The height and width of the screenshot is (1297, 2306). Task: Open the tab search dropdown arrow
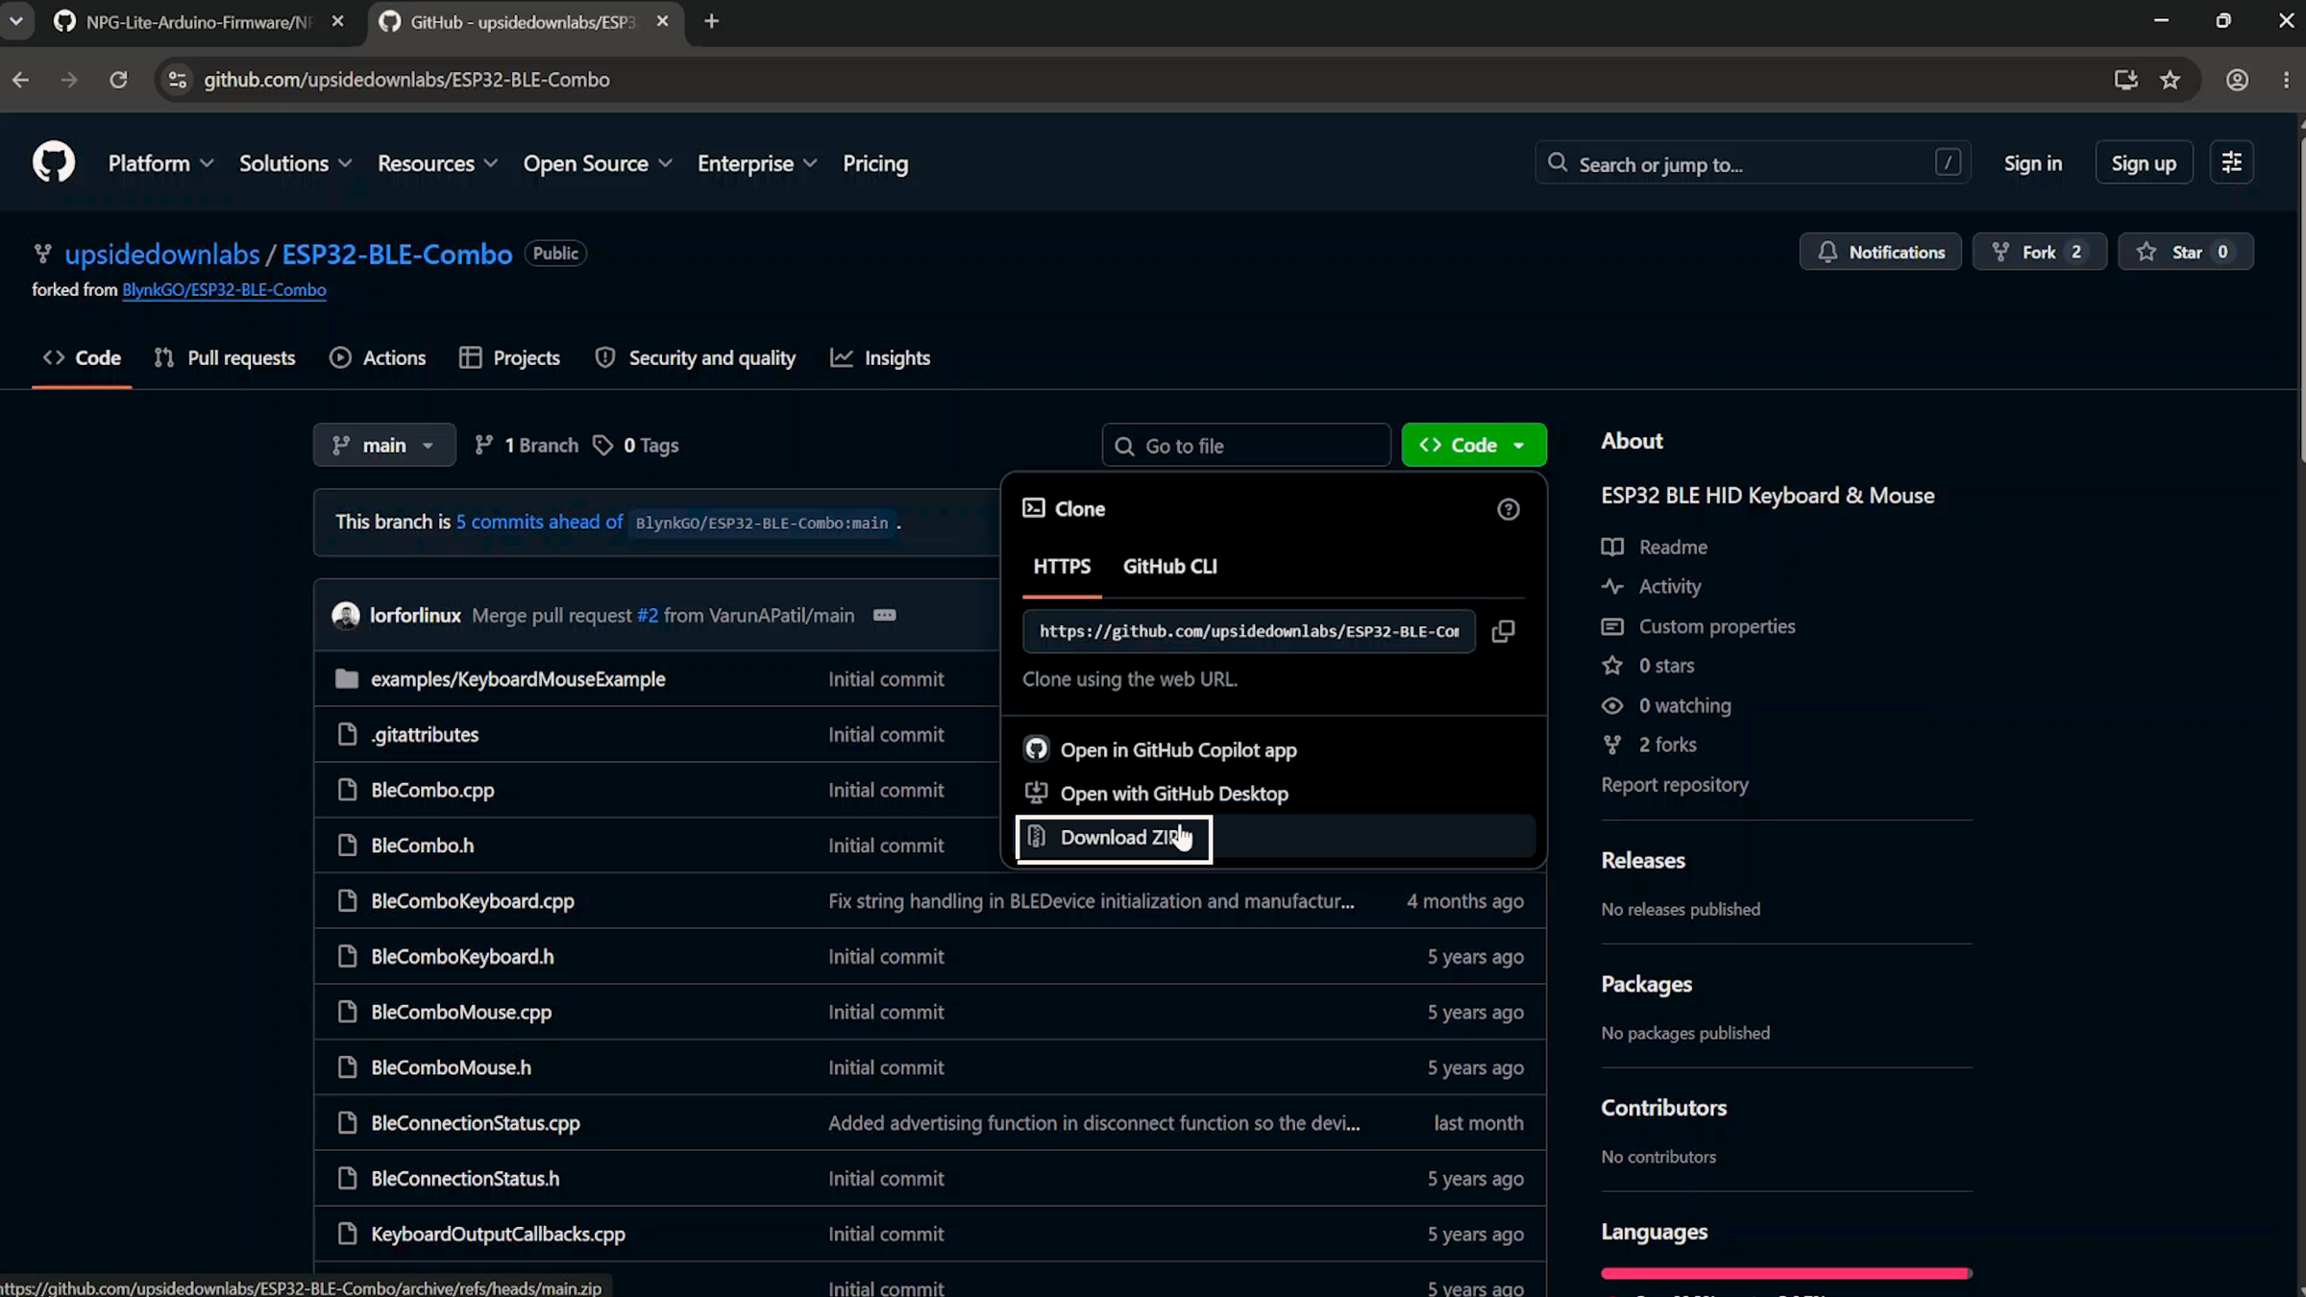pyautogui.click(x=16, y=21)
